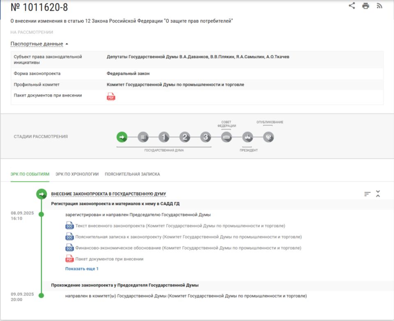Open Финансово-экономическое обоснование document
Image resolution: width=394 pixels, height=321 pixels.
point(188,248)
